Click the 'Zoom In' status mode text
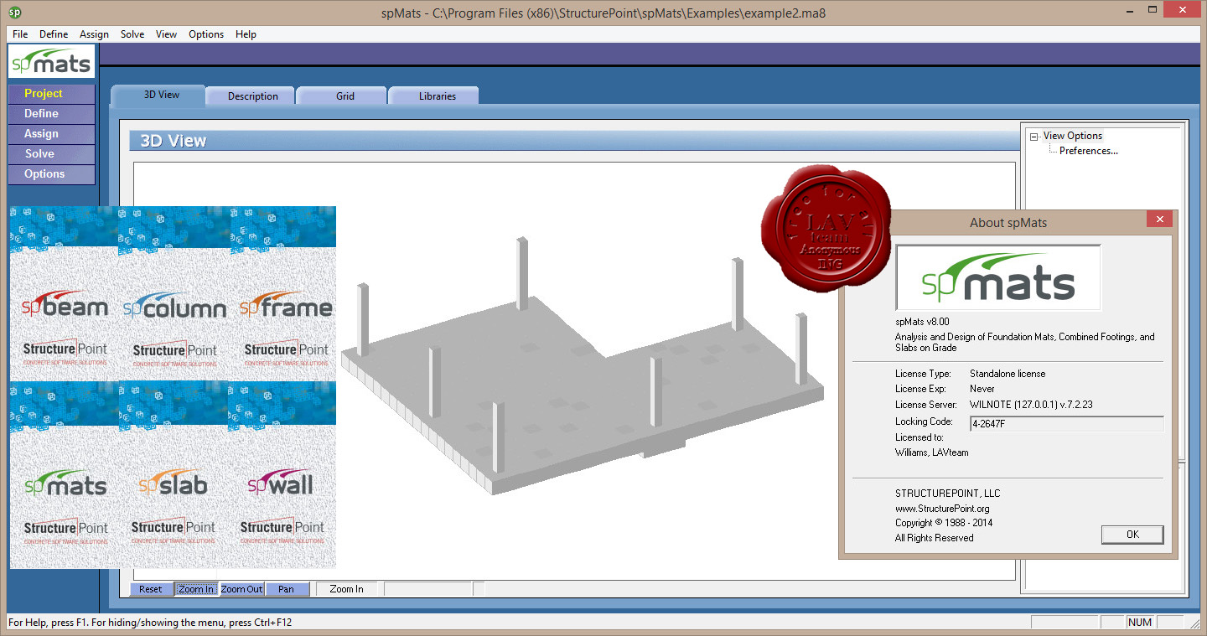Image resolution: width=1207 pixels, height=636 pixels. pyautogui.click(x=346, y=589)
